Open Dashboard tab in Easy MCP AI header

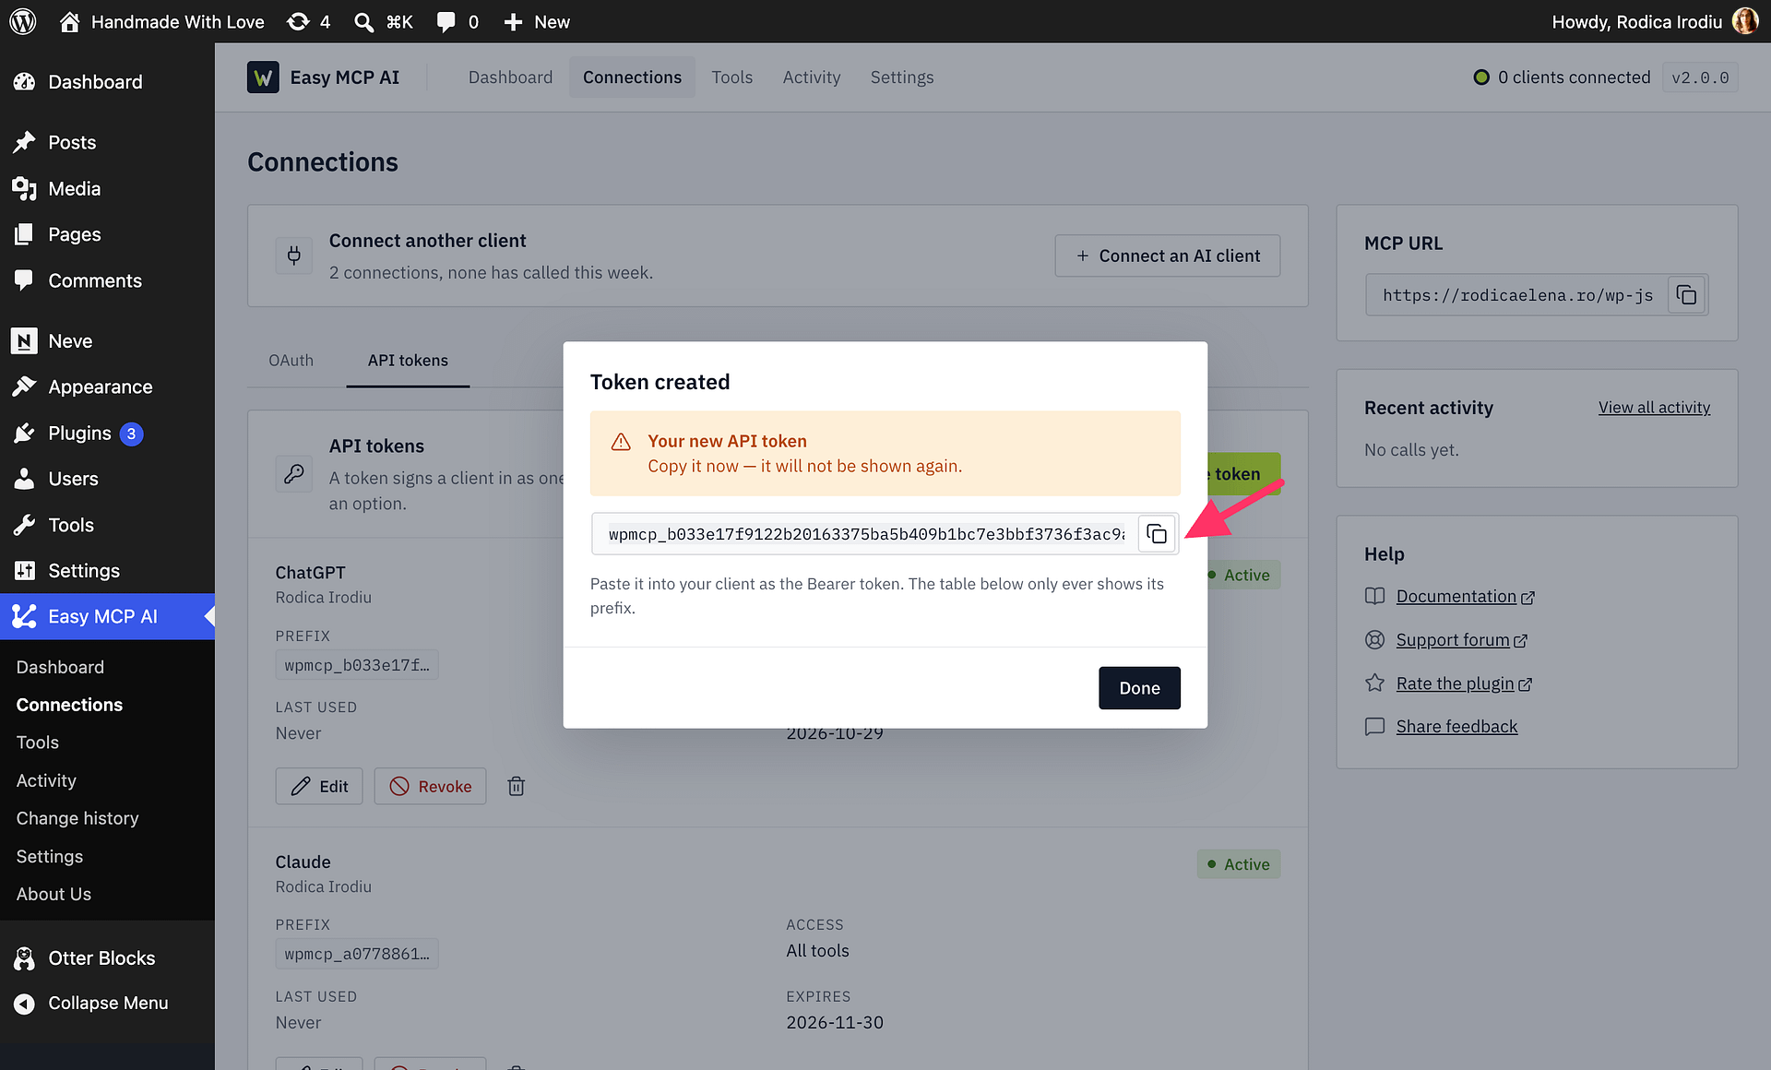[510, 77]
